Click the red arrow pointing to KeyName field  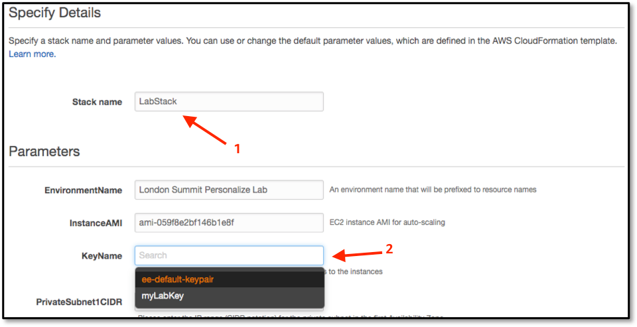click(x=358, y=255)
